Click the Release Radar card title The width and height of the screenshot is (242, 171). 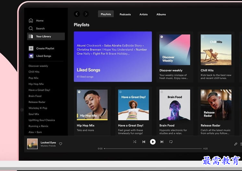(x=210, y=126)
